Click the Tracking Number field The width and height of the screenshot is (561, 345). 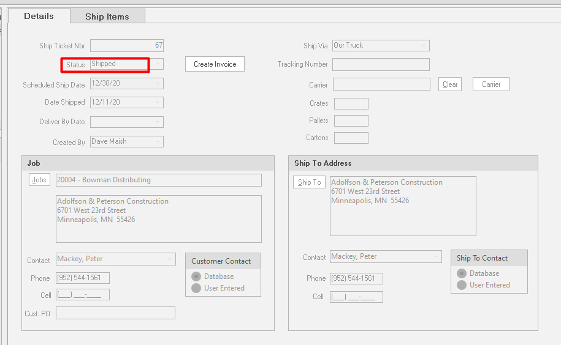pos(380,64)
